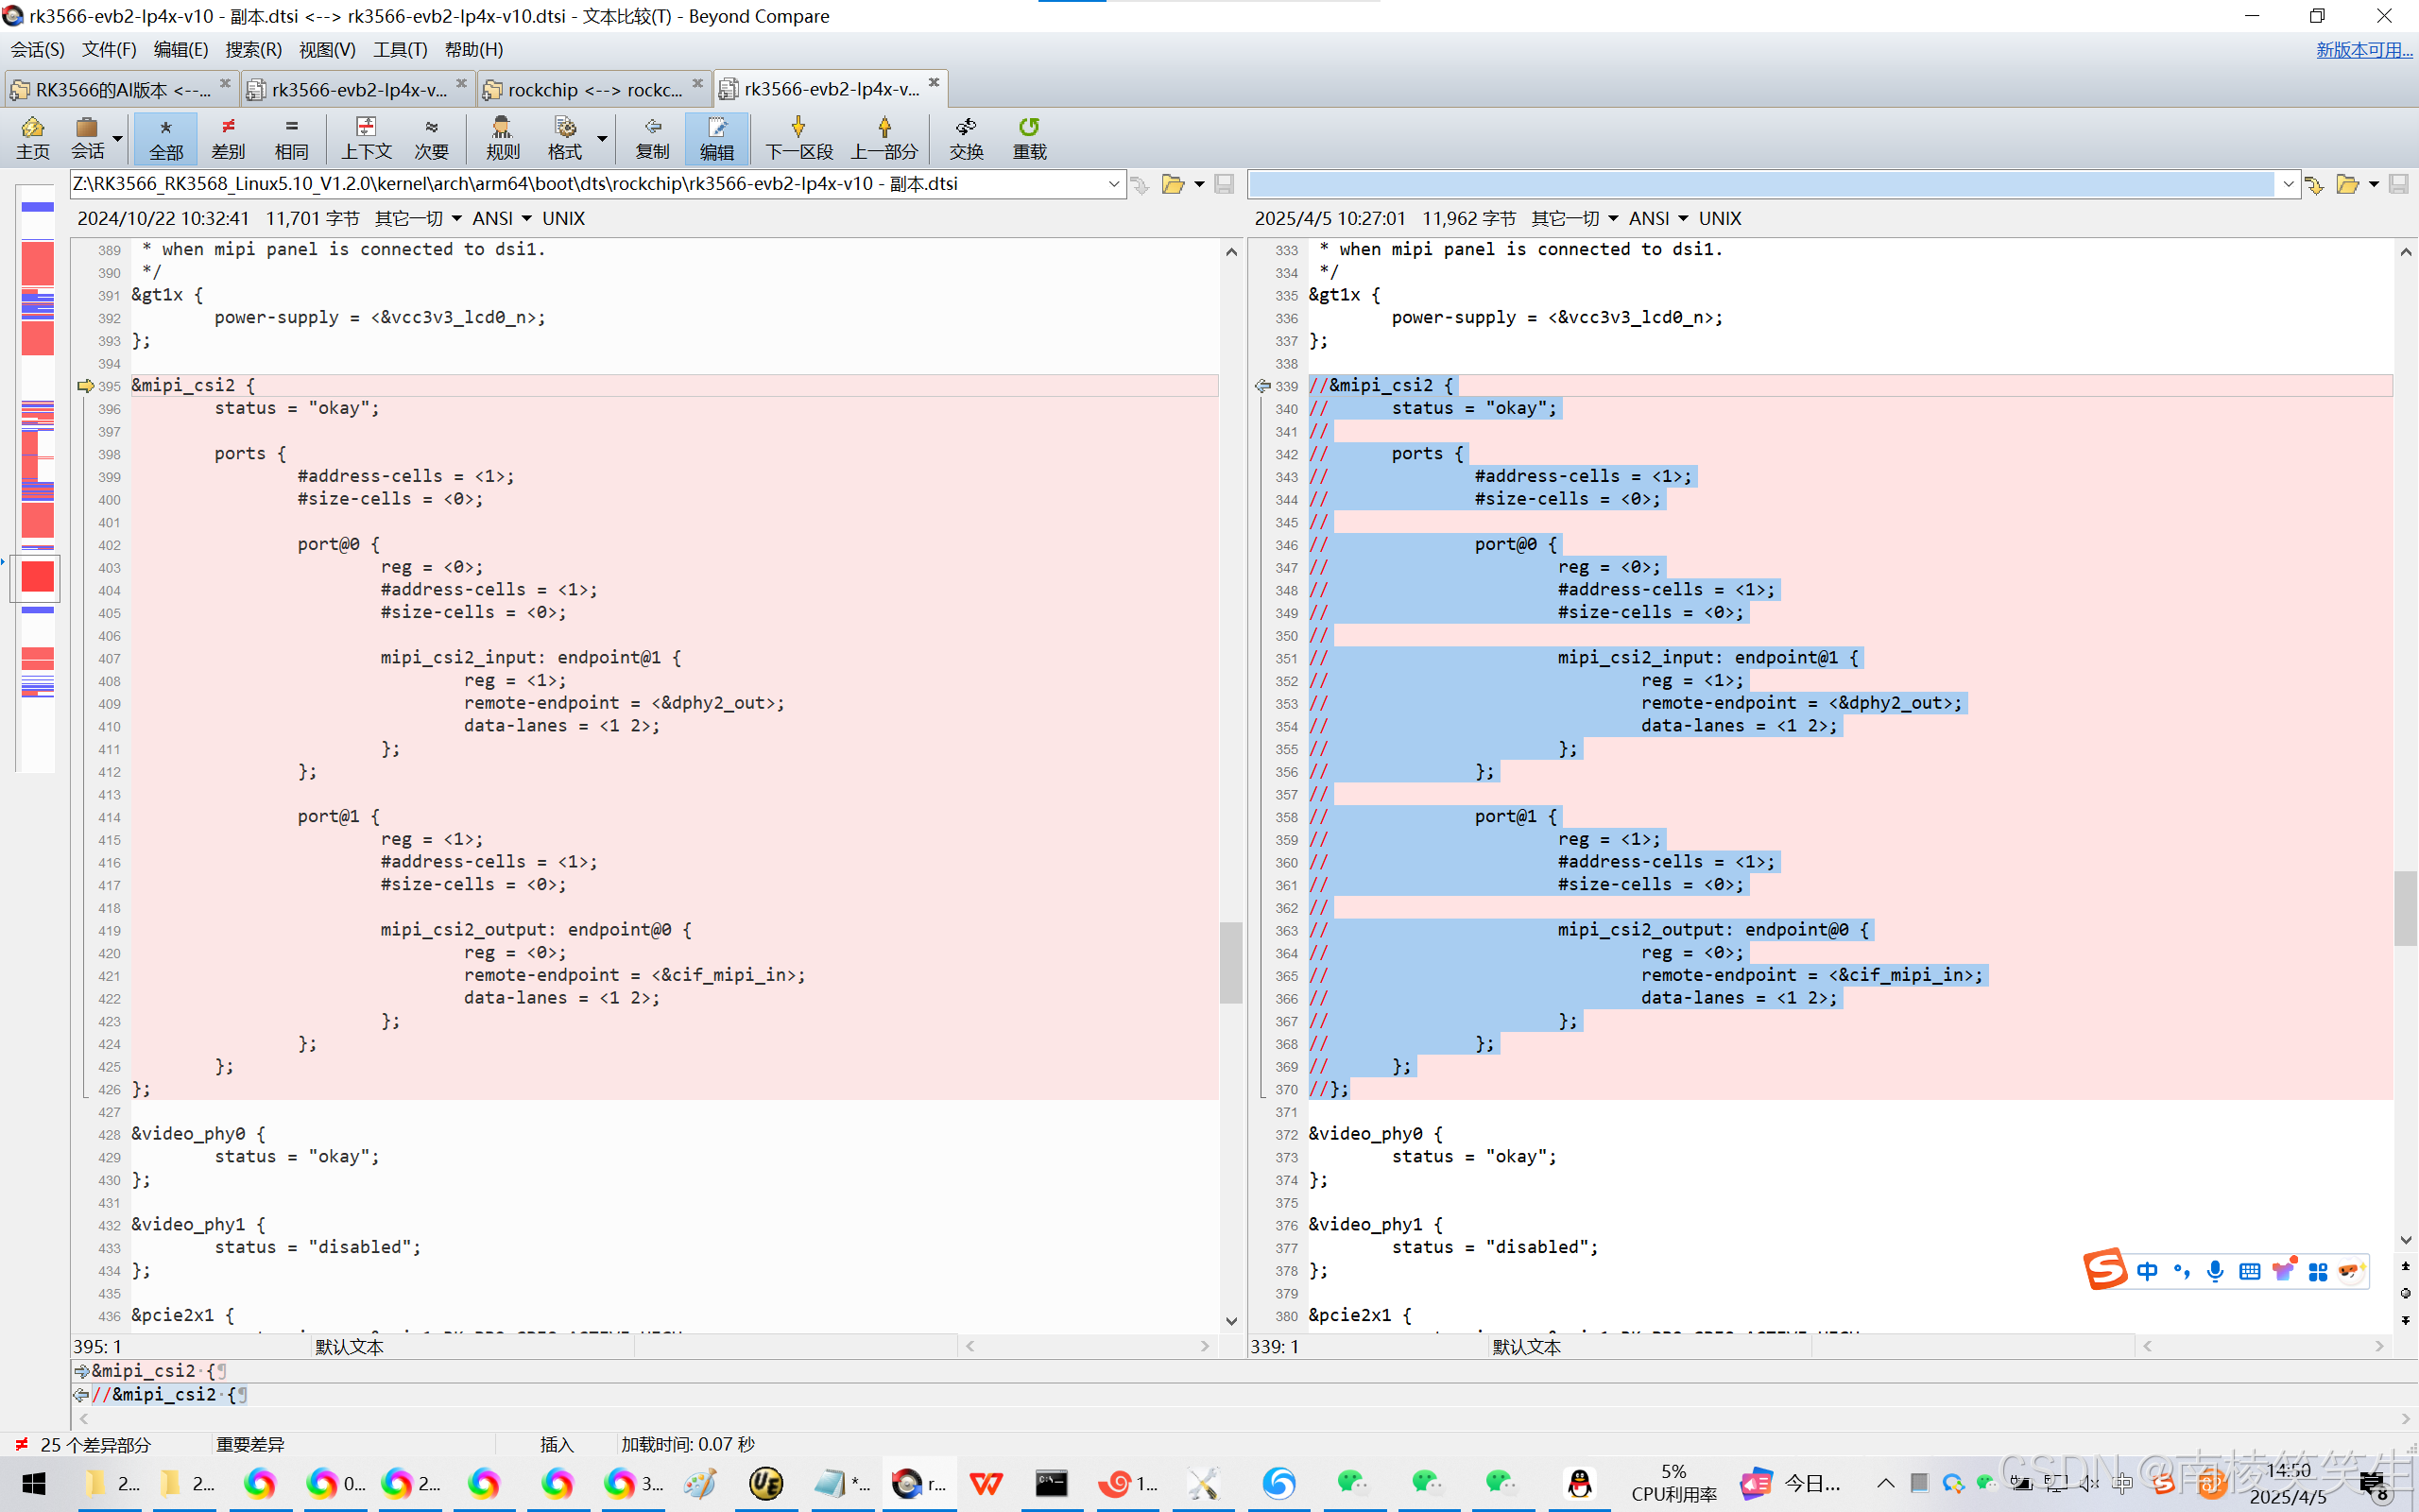Click the Swap sides (交换) icon
Image resolution: width=2419 pixels, height=1512 pixels.
(x=966, y=137)
